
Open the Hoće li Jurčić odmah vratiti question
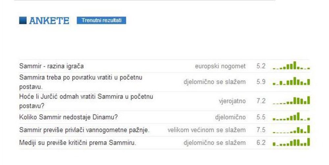coord(86,101)
